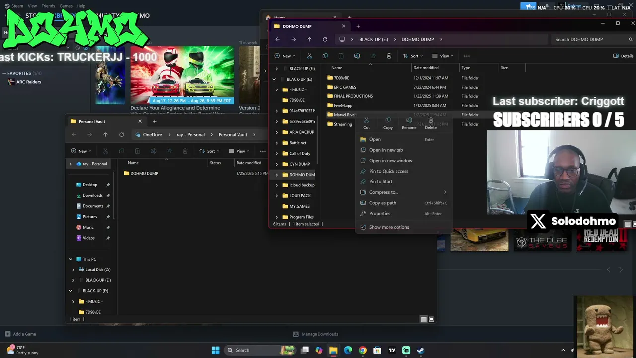Click BLACK-UP (E:) in the address breadcrumb
636x358 pixels.
coord(374,39)
